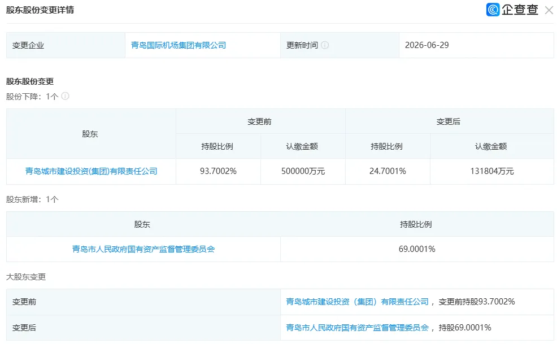Viewport: 557px width, 344px height.
Task: Click the 变更前持股93.7002% text
Action: point(477,302)
